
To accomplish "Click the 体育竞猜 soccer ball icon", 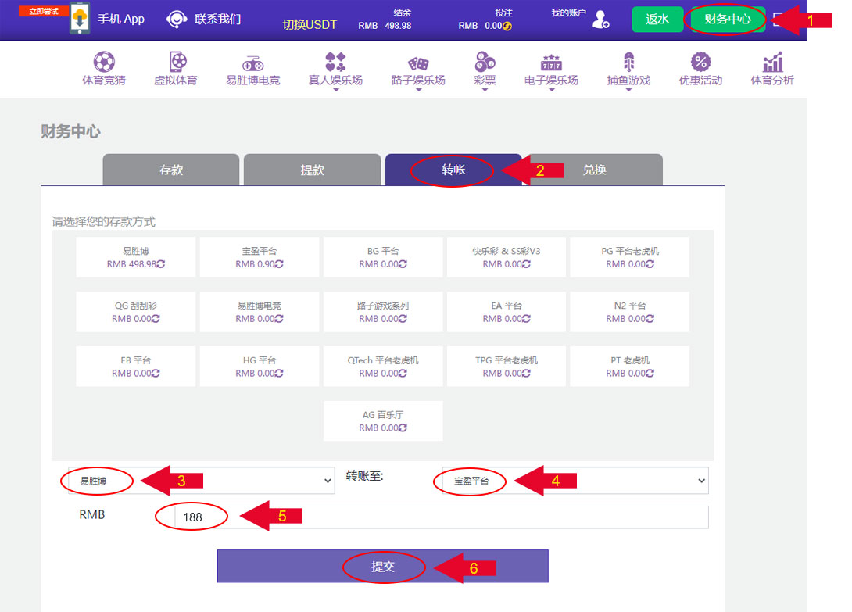I will pyautogui.click(x=103, y=62).
